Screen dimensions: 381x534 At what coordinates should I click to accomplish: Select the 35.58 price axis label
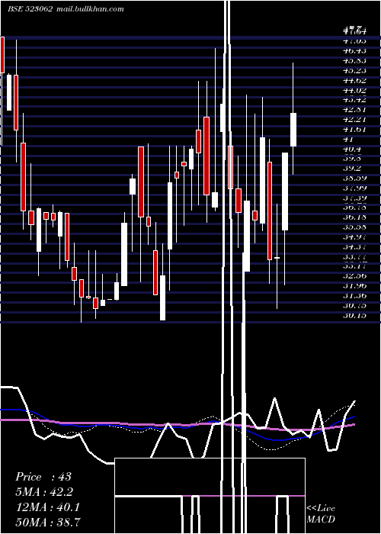click(x=354, y=227)
